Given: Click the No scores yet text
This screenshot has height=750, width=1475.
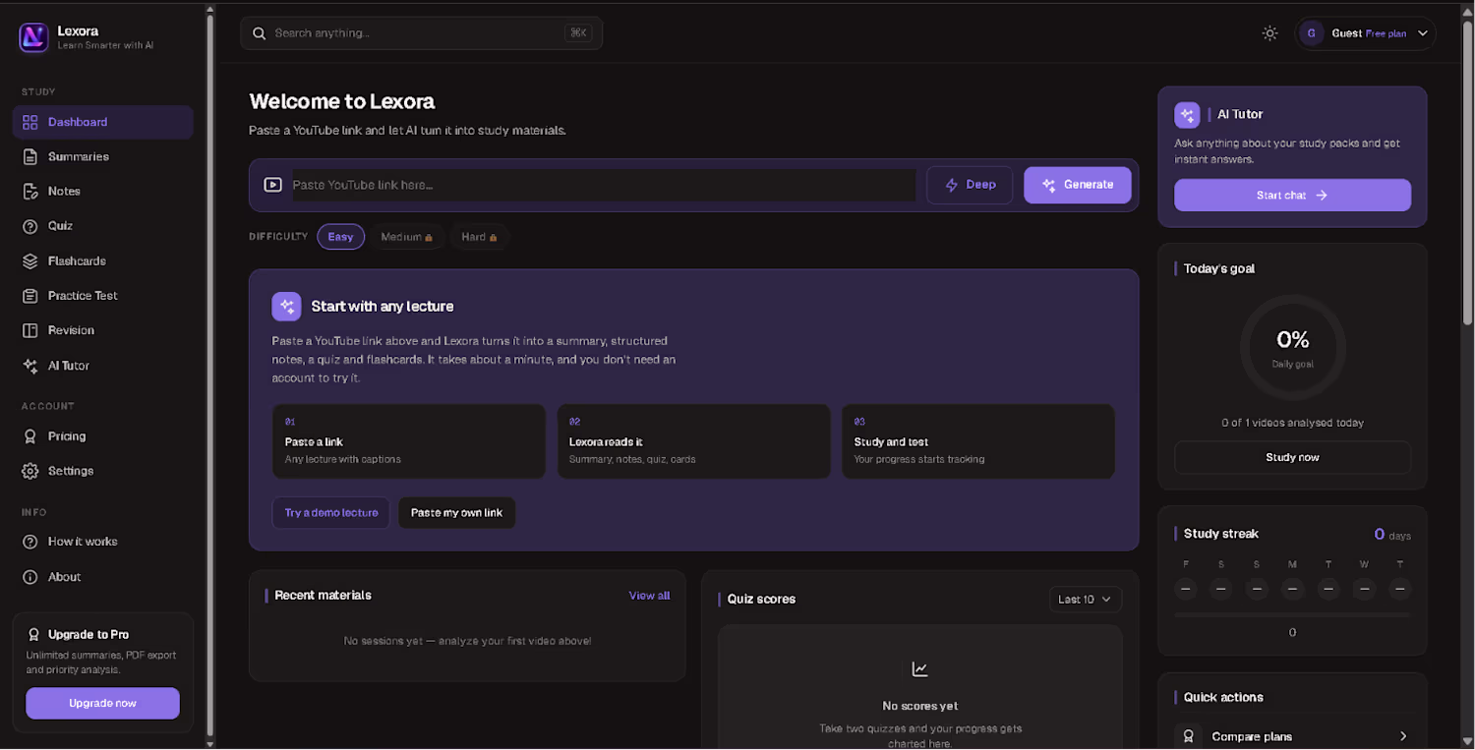Looking at the screenshot, I should [x=919, y=706].
